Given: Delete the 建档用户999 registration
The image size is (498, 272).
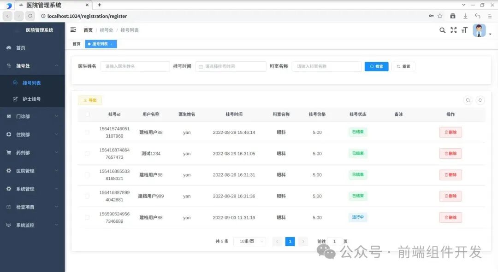Looking at the screenshot, I should (x=451, y=196).
